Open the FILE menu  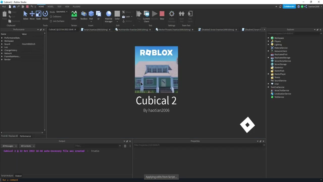4,7
